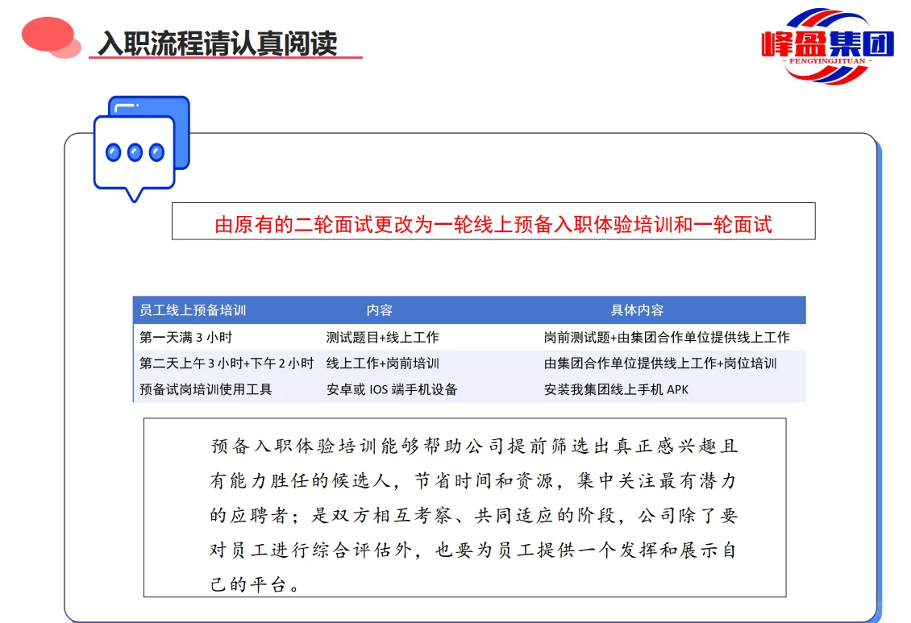This screenshot has height=623, width=911.
Task: Click the last paragraph line 己的平台。
Action: (x=255, y=584)
